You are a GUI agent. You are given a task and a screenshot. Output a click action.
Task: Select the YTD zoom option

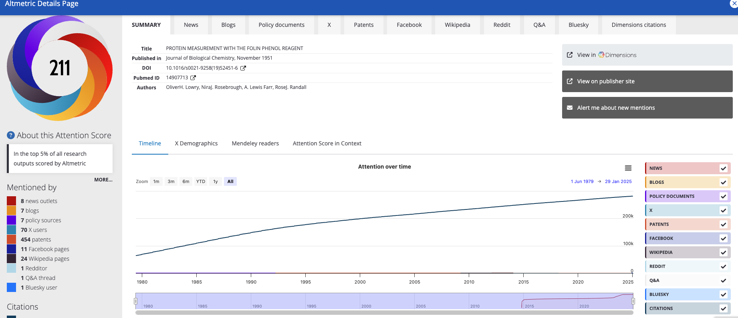[x=200, y=181]
